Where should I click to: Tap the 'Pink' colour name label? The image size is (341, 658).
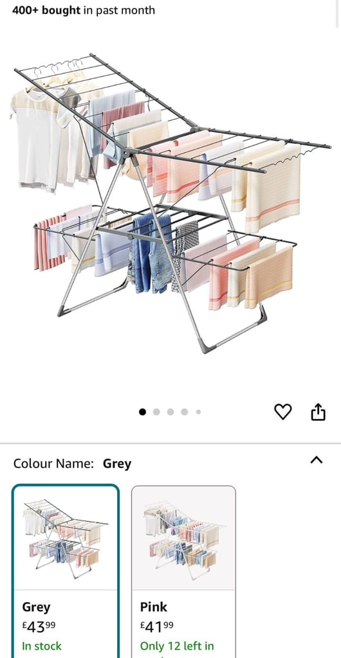pos(154,607)
